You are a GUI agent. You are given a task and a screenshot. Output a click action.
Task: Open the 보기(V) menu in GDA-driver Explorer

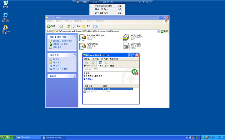click(x=68, y=21)
